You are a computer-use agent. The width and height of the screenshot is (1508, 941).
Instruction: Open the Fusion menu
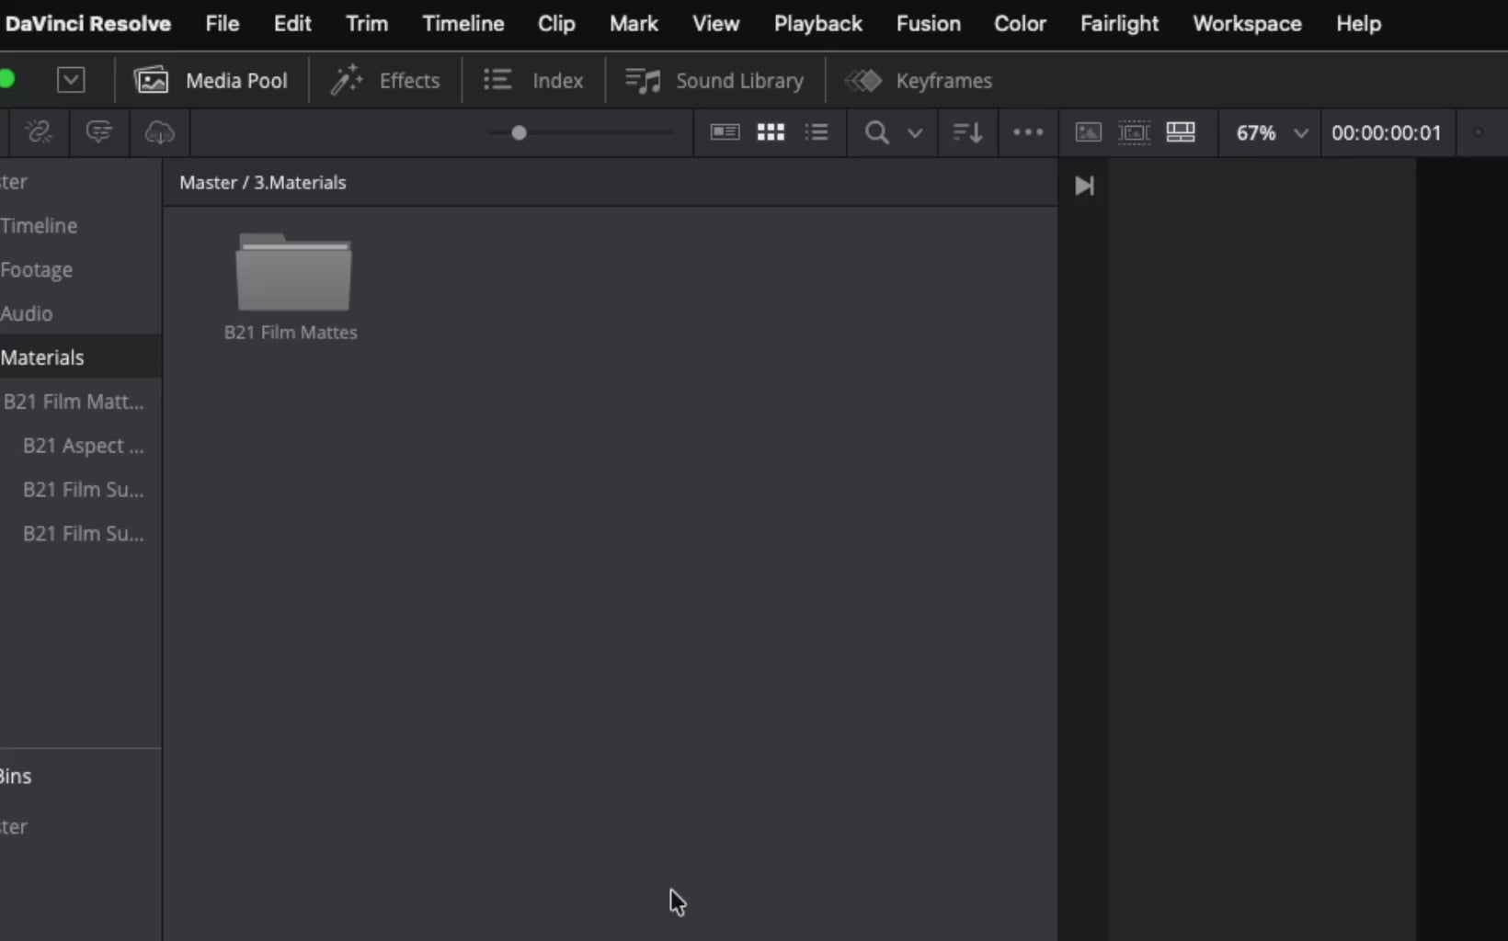(928, 24)
